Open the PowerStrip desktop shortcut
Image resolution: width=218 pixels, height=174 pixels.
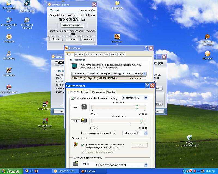9,72
